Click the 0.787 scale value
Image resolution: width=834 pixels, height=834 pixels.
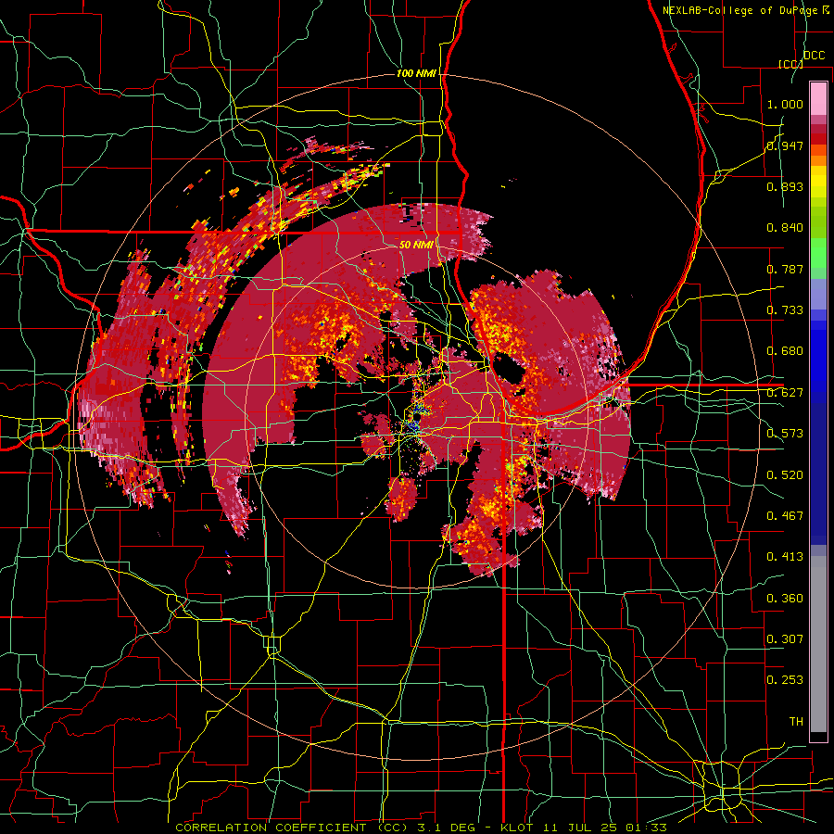coord(785,269)
